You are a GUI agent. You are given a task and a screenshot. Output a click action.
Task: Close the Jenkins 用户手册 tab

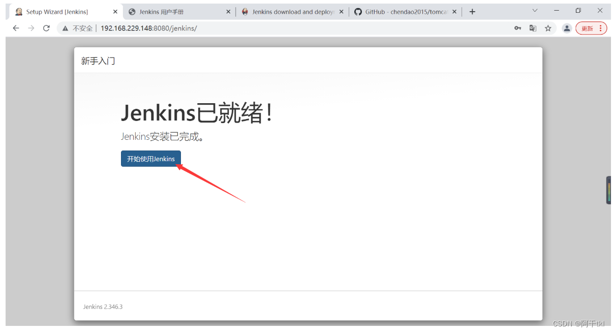coord(228,12)
